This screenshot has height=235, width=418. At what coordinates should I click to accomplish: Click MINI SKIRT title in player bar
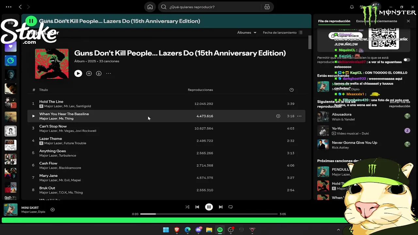[x=30, y=208]
